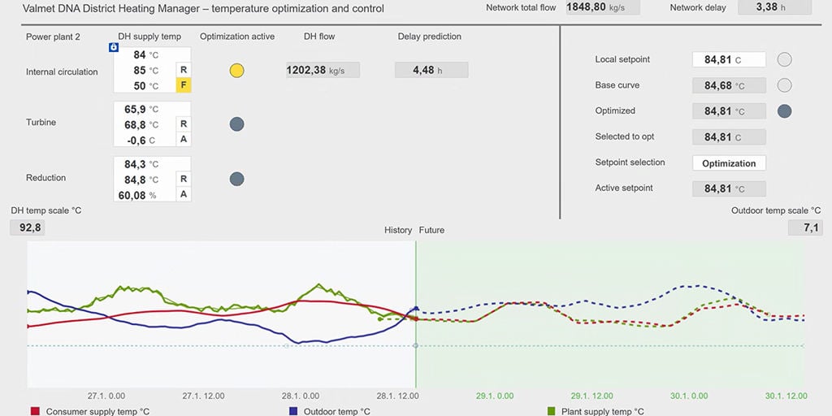
Task: Click the green Plant supply temp swatch
Action: click(x=551, y=411)
